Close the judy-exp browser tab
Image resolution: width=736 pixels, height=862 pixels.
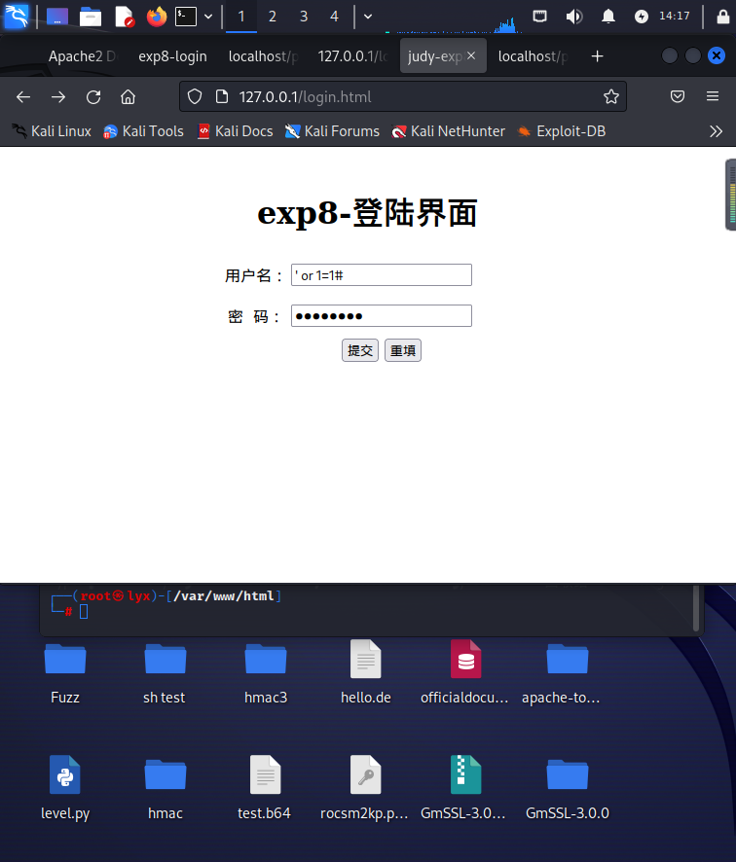471,55
